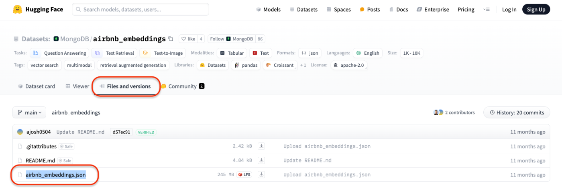View the like count of 4
Image resolution: width=562 pixels, height=192 pixels.
coord(201,39)
